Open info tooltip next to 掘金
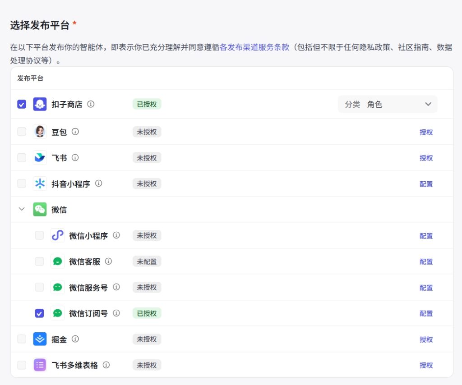This screenshot has height=385, width=462. 75,339
